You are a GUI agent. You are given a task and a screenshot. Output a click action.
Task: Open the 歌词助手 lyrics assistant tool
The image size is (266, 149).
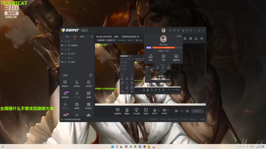coord(88,106)
